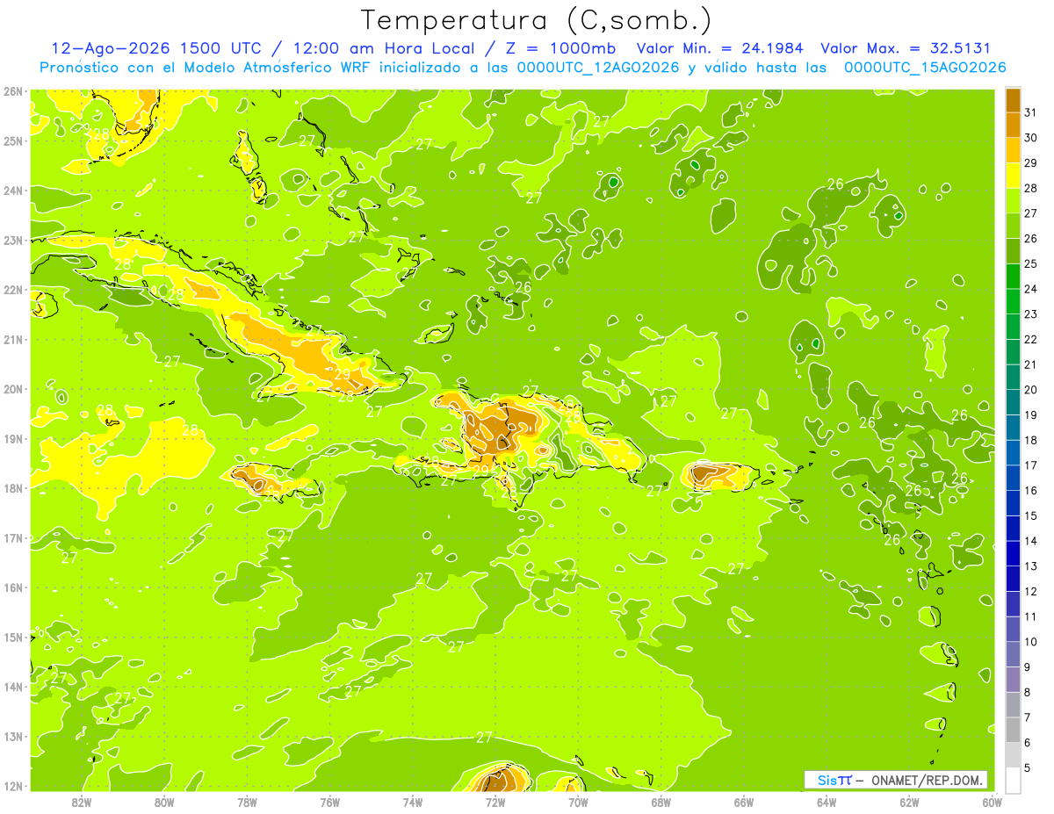Image resolution: width=1054 pixels, height=814 pixels.
Task: Pick the colorbar segment between 29 and 30
Action: click(1012, 151)
